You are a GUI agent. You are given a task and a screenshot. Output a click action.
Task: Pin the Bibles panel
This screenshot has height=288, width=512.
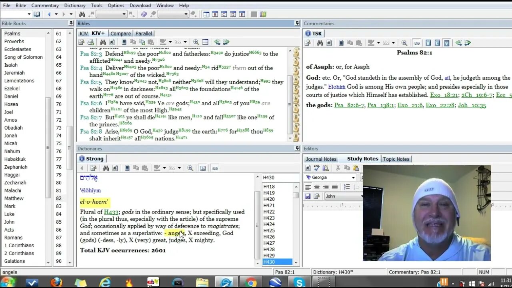pyautogui.click(x=297, y=23)
